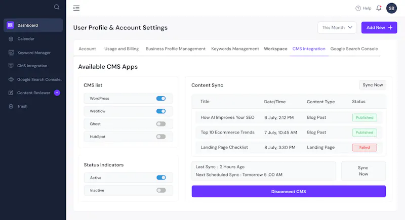This screenshot has height=220, width=405.
Task: Open the Google Search Console tab
Action: pos(354,49)
